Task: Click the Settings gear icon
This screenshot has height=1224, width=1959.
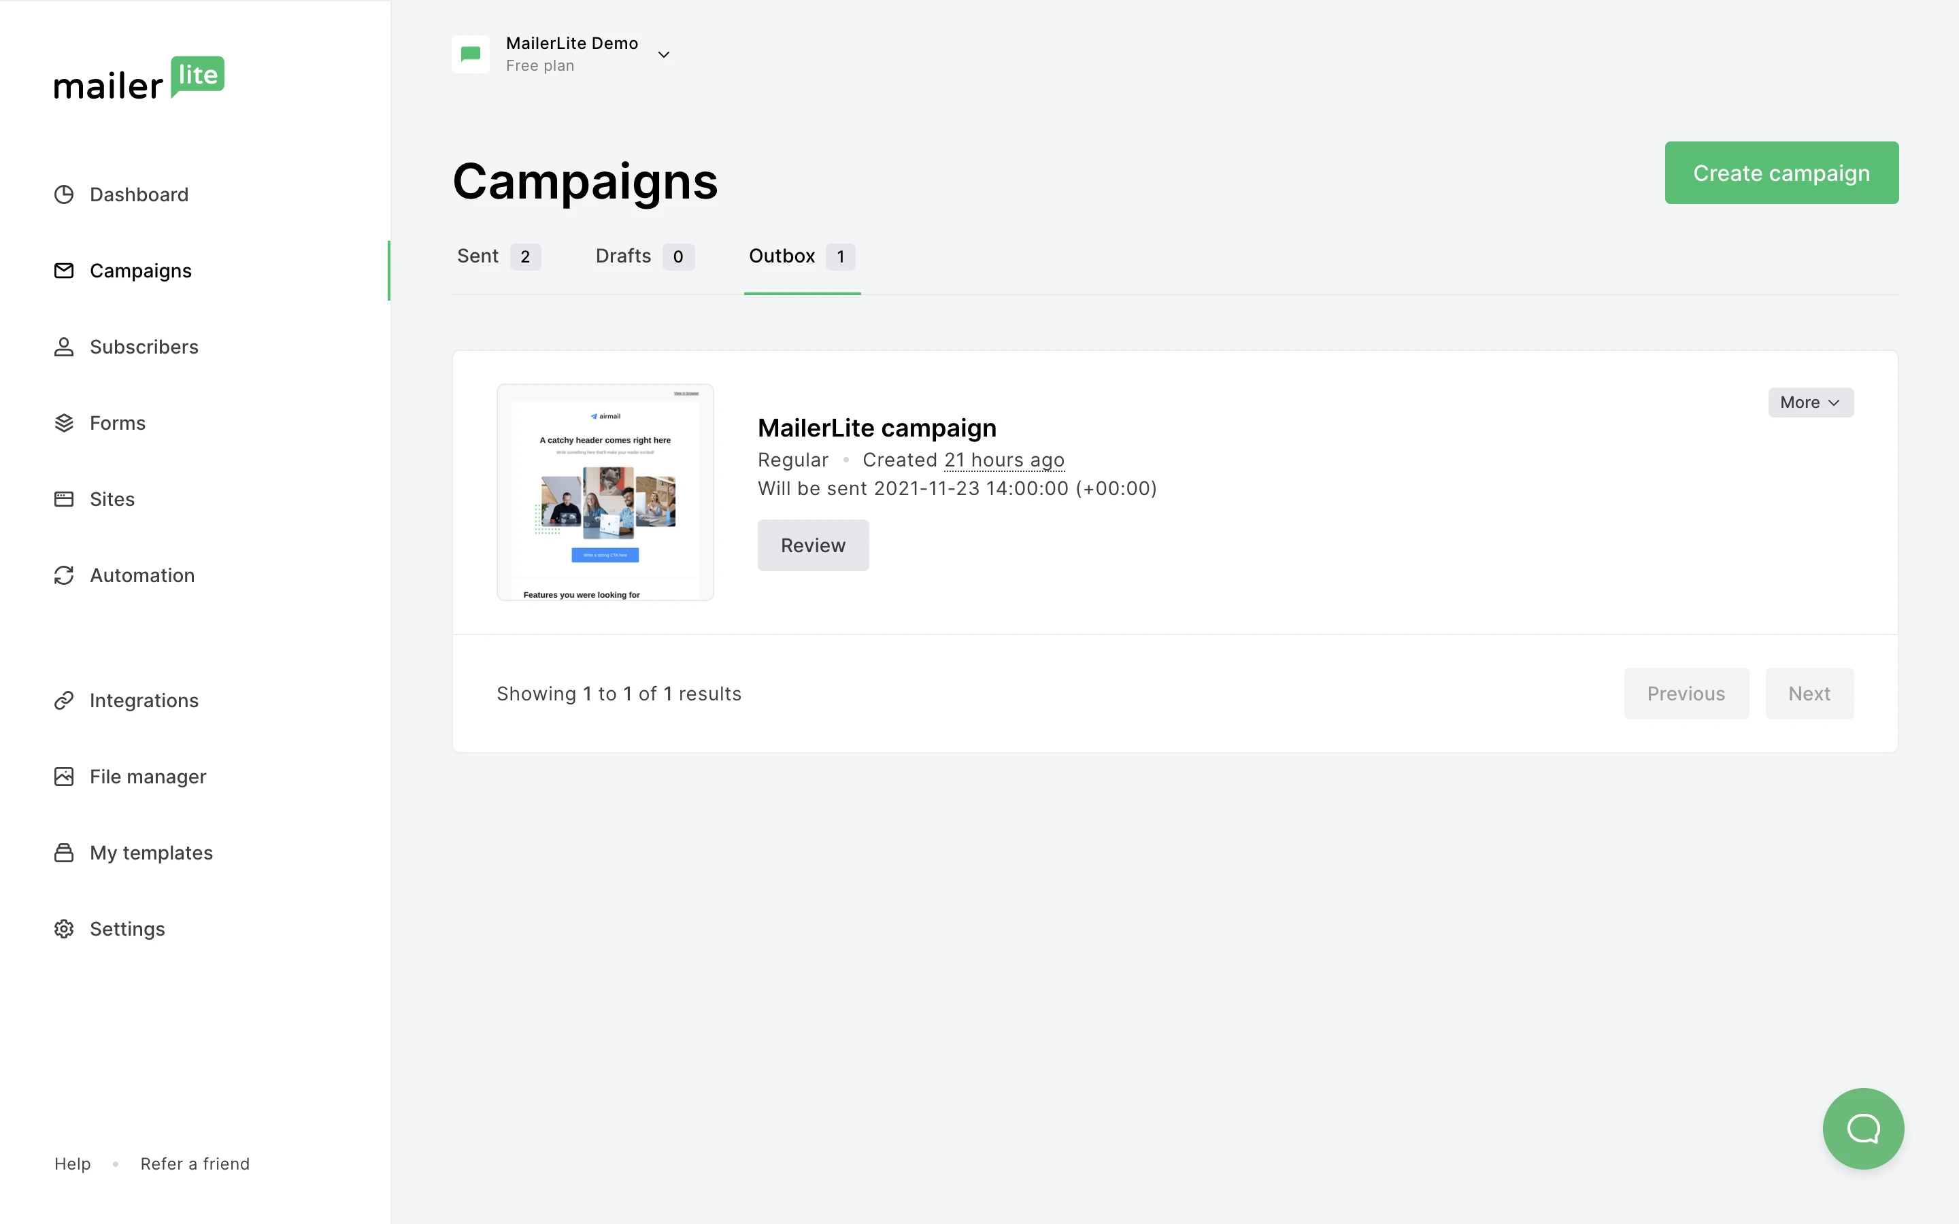Action: click(64, 928)
